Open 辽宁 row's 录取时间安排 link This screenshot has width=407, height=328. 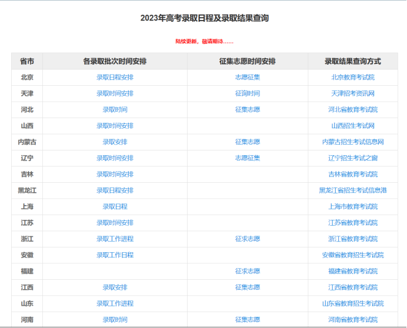point(115,158)
